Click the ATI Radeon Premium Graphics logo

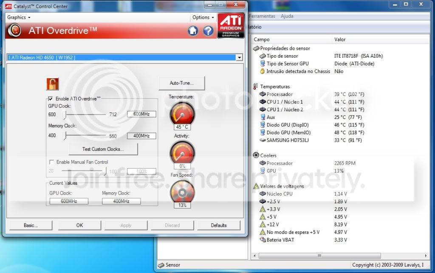tap(231, 25)
